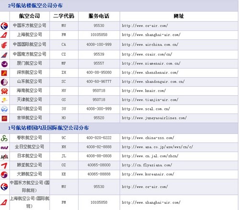This screenshot has width=239, height=210.
Task: Click the Shanghai Airlines logo in 上海航空公司 (国际航班) row
Action: point(4,202)
